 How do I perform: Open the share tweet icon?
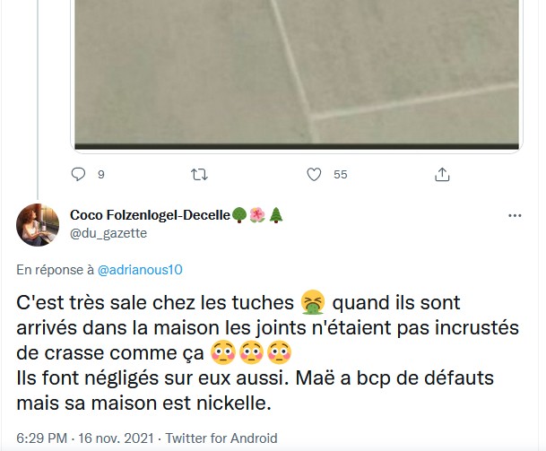[441, 174]
